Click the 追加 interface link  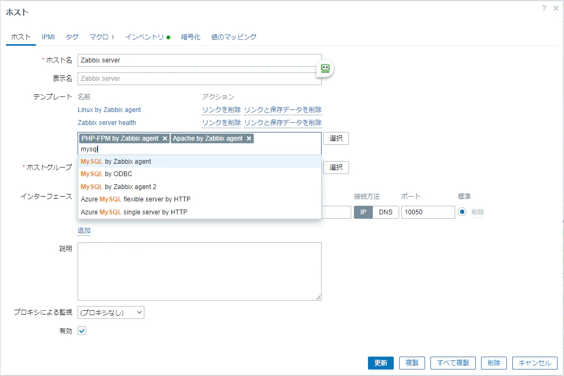(x=84, y=231)
